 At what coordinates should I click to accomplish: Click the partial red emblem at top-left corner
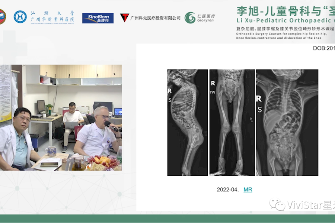point(2,17)
